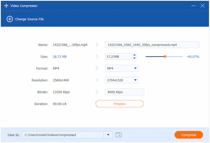Click the source format MP4 text
210x143 pixels.
click(x=56, y=69)
